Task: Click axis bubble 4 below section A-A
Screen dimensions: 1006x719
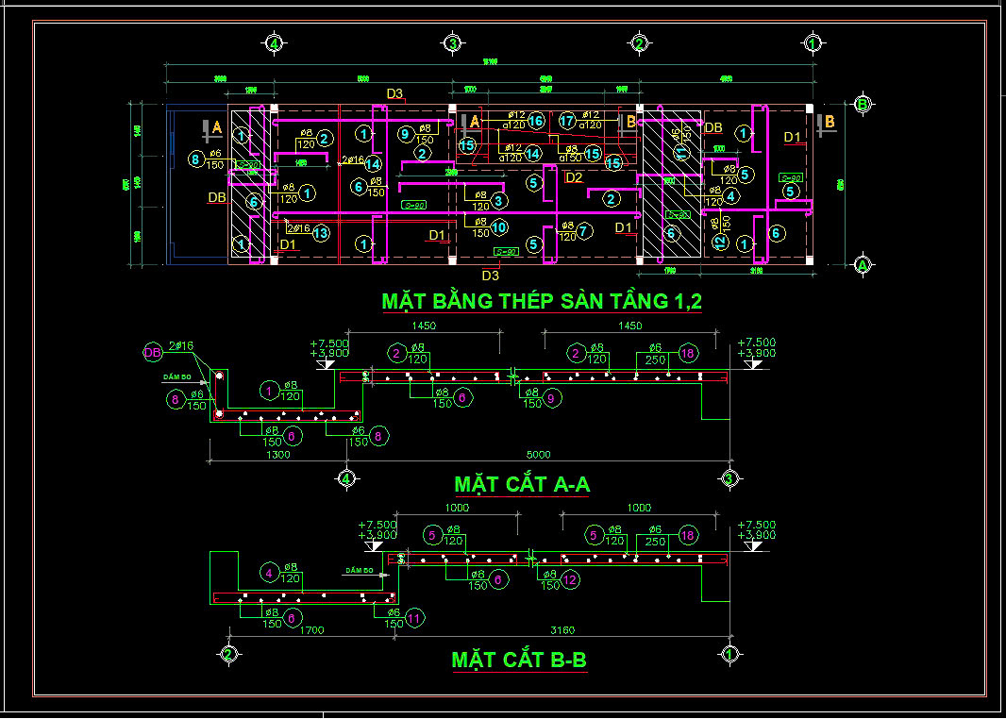Action: pos(346,478)
